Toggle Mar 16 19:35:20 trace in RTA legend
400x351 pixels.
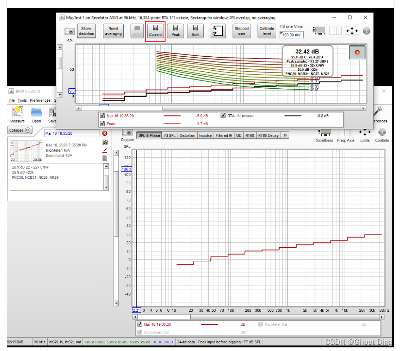[x=102, y=116]
